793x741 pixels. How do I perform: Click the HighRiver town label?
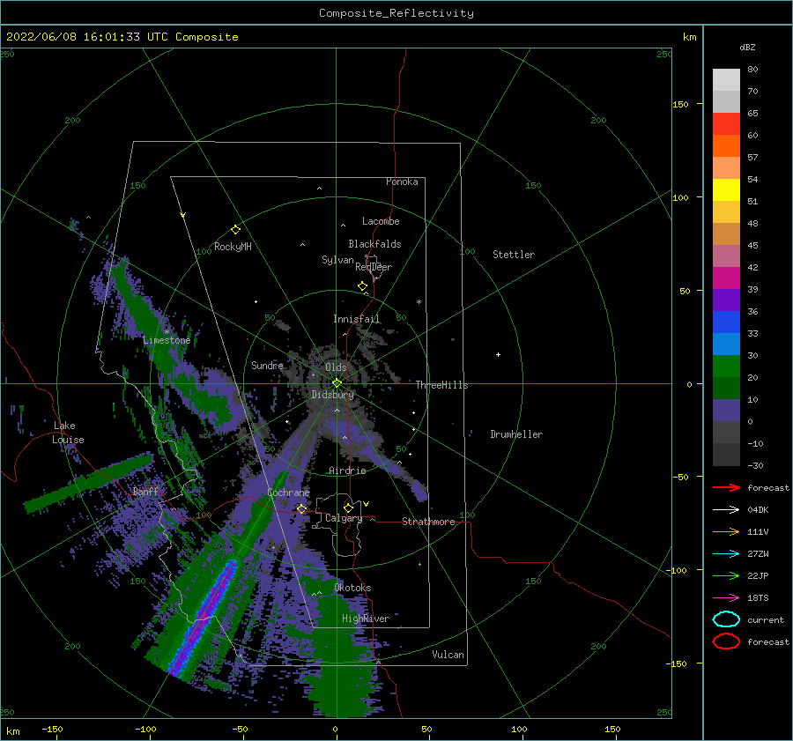[x=366, y=619]
